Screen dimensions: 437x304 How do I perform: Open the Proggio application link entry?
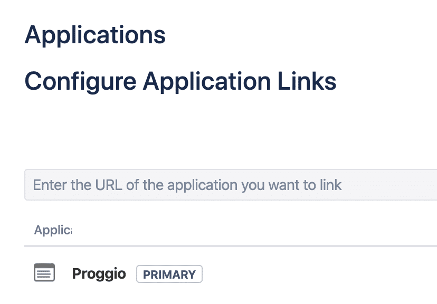click(99, 273)
